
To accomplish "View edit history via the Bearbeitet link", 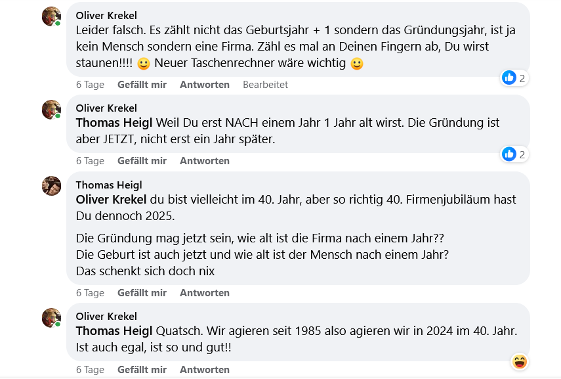I will pos(265,85).
